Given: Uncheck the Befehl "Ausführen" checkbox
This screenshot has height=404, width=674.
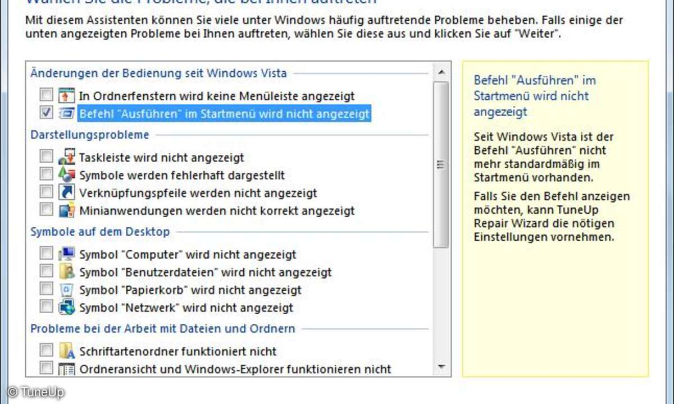Looking at the screenshot, I should point(47,113).
